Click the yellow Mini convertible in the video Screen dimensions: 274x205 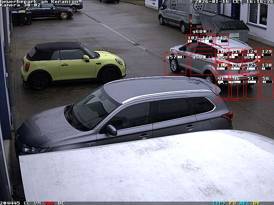pyautogui.click(x=72, y=64)
